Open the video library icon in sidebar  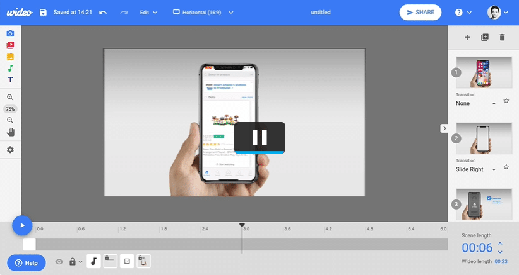10,45
